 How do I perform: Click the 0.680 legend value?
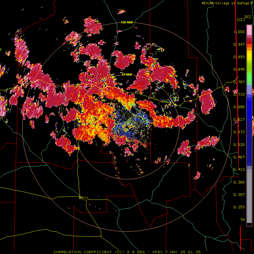(x=239, y=107)
